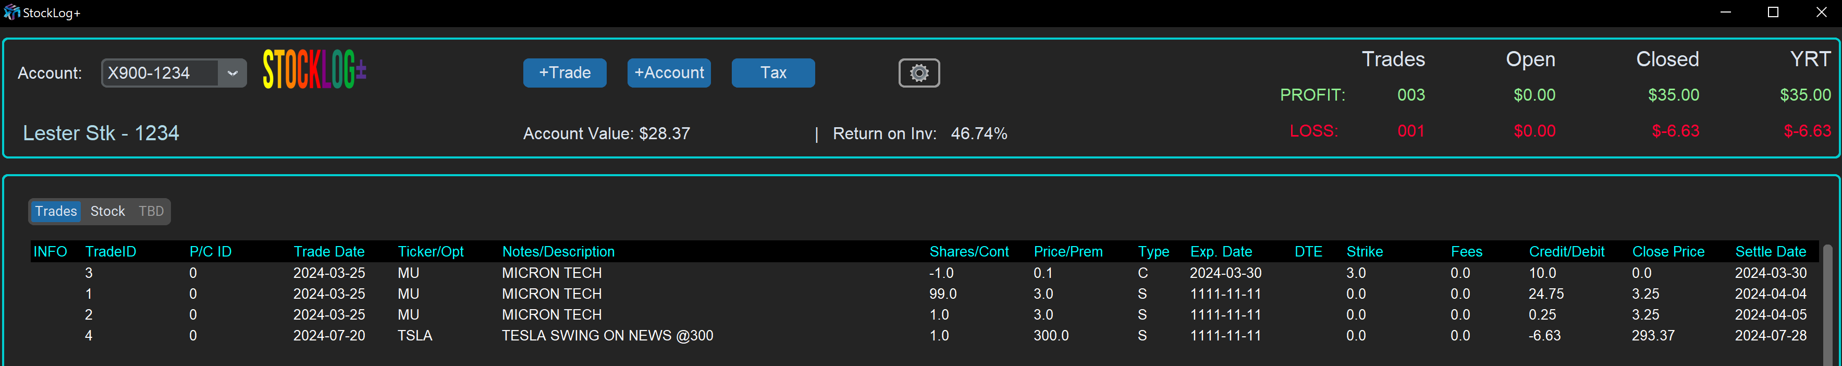Click the StockLog+ title bar app icon
The width and height of the screenshot is (1842, 366).
[x=11, y=12]
